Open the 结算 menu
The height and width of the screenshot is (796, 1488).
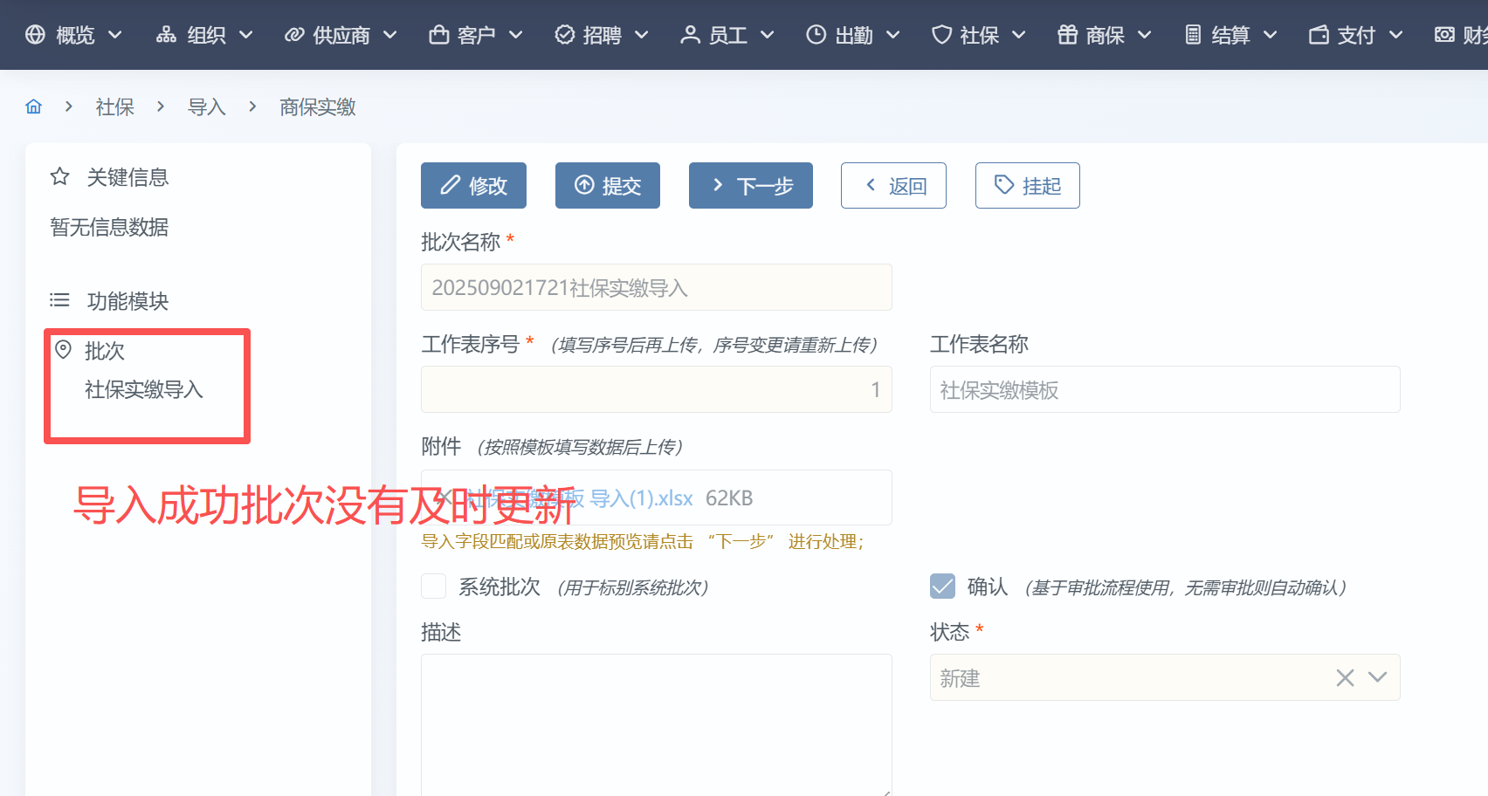click(1230, 35)
